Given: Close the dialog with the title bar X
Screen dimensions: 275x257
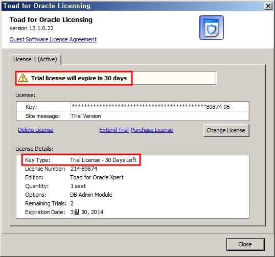Looking at the screenshot, I should (x=268, y=6).
